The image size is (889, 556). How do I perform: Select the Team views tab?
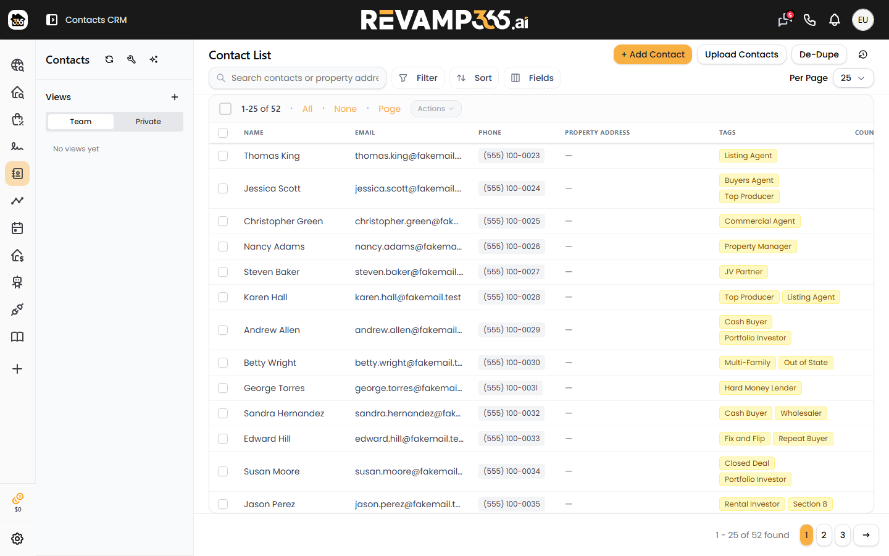coord(81,122)
